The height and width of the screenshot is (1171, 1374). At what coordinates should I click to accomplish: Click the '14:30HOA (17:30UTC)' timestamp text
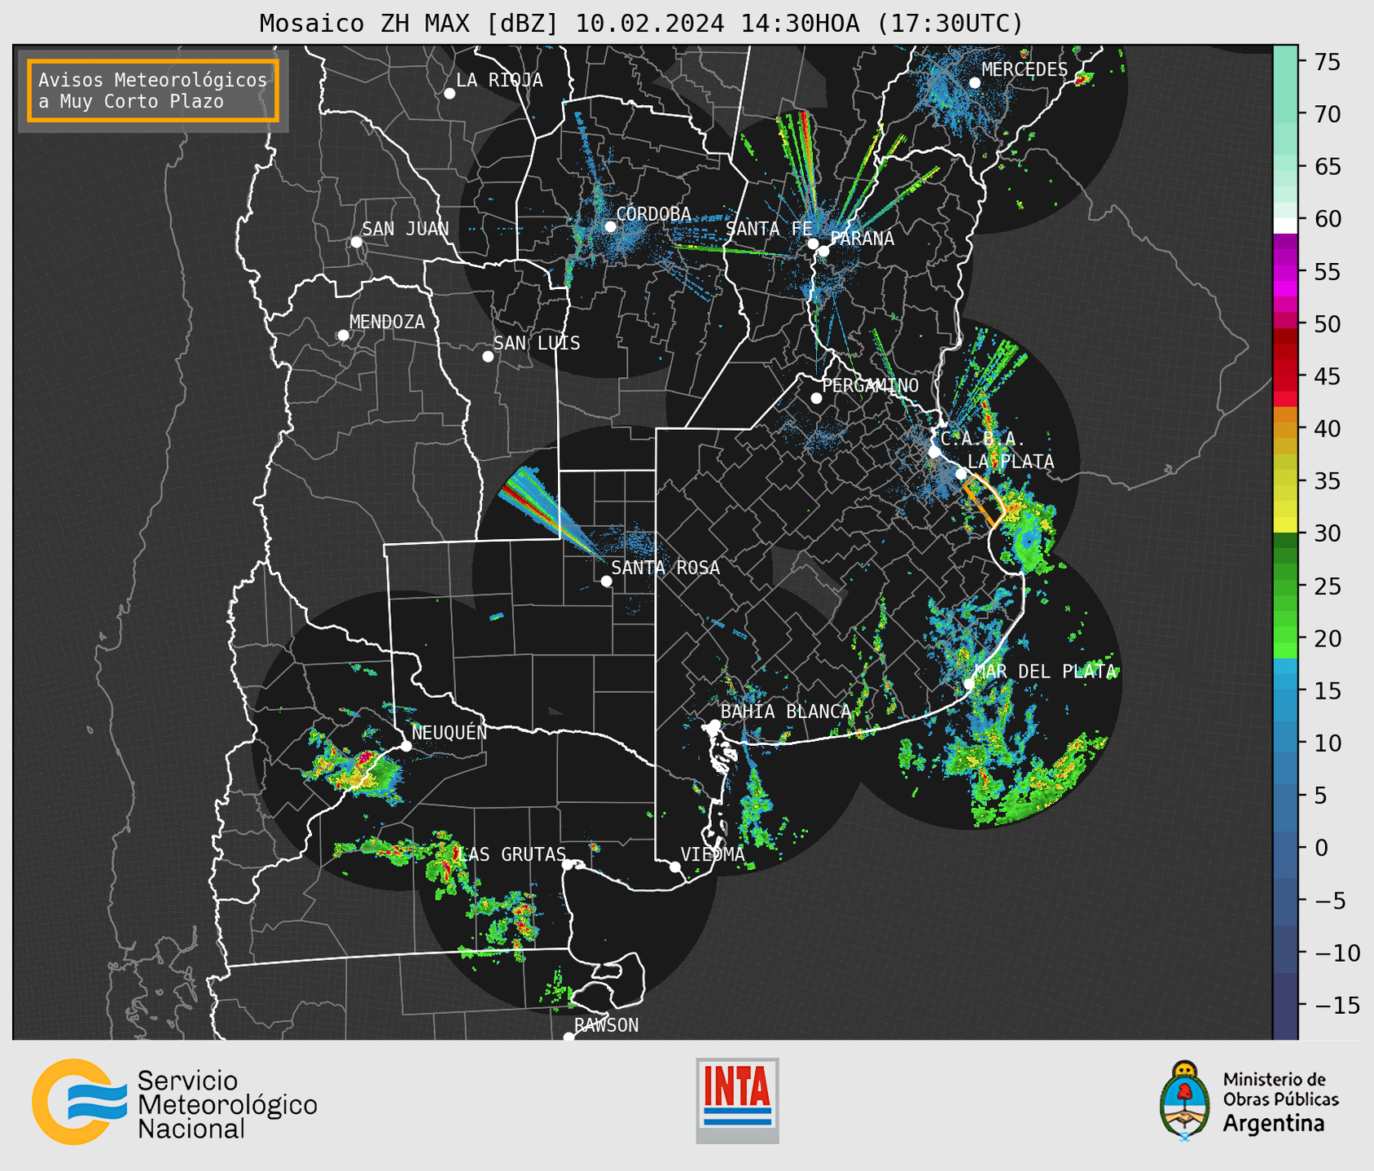[x=881, y=24]
